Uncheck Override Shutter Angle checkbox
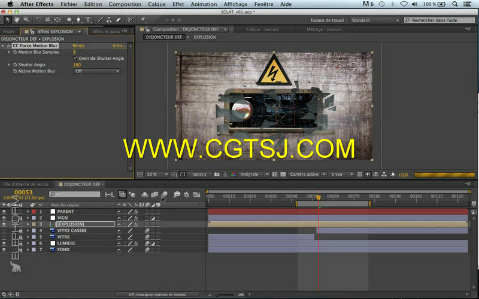Viewport: 479px width, 299px height. coord(75,58)
